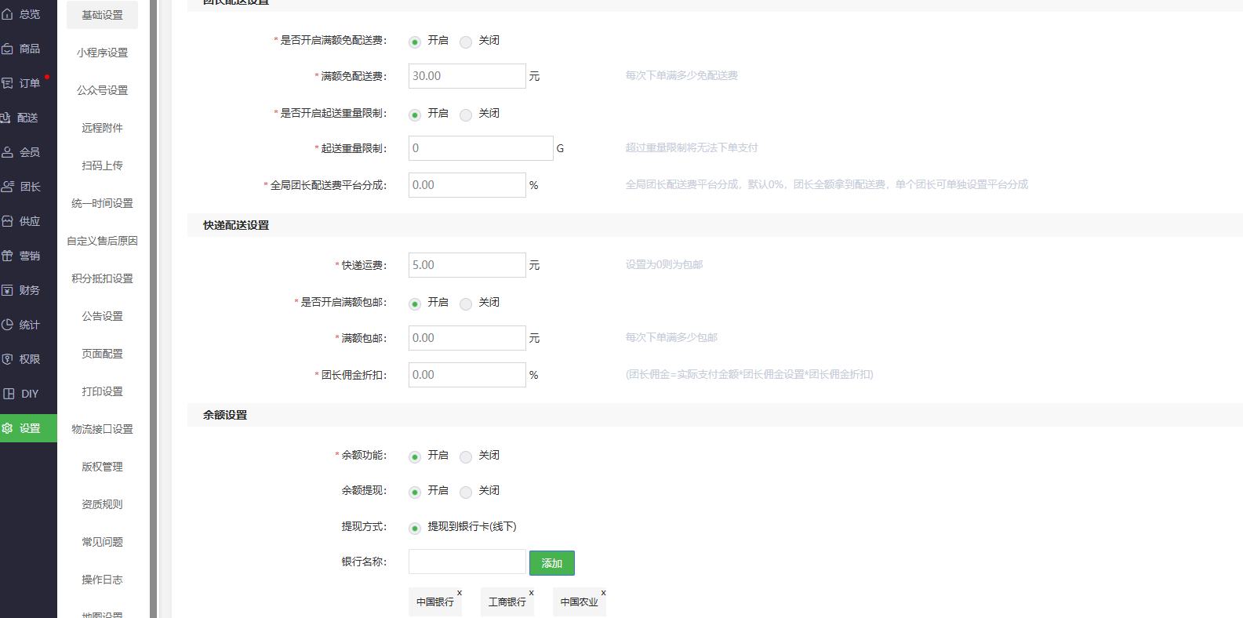Image resolution: width=1243 pixels, height=618 pixels.
Task: Focus the 快递运费 input field
Action: tap(467, 265)
